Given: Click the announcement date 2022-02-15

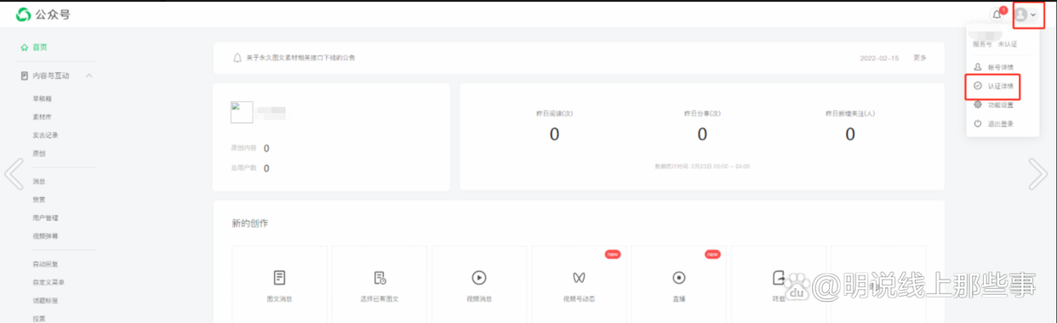Looking at the screenshot, I should point(880,58).
